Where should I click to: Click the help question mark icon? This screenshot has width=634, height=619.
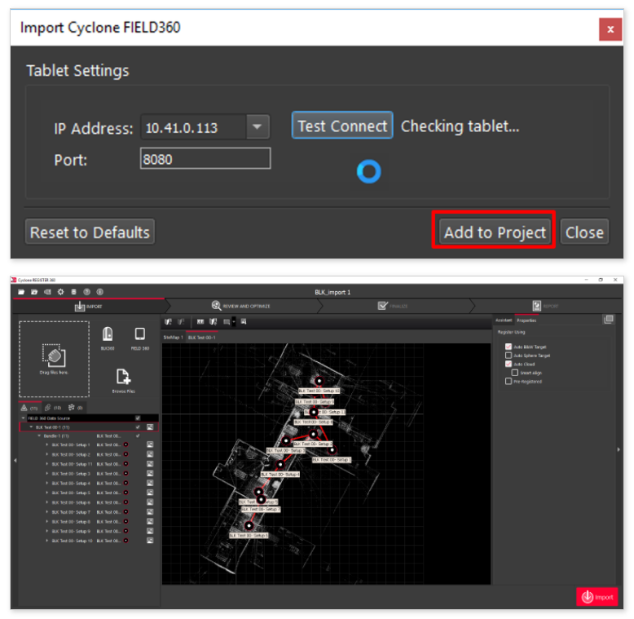[86, 291]
